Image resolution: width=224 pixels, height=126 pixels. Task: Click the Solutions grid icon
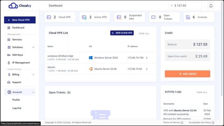pos(9,47)
